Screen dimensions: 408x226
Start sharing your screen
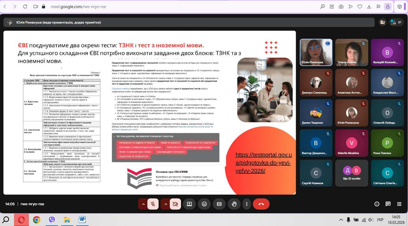coord(189,204)
